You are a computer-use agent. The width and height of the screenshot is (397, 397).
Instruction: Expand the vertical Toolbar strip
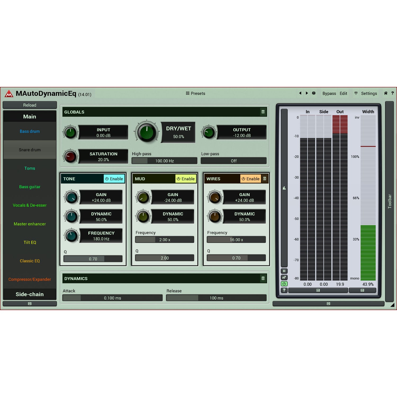(389, 201)
